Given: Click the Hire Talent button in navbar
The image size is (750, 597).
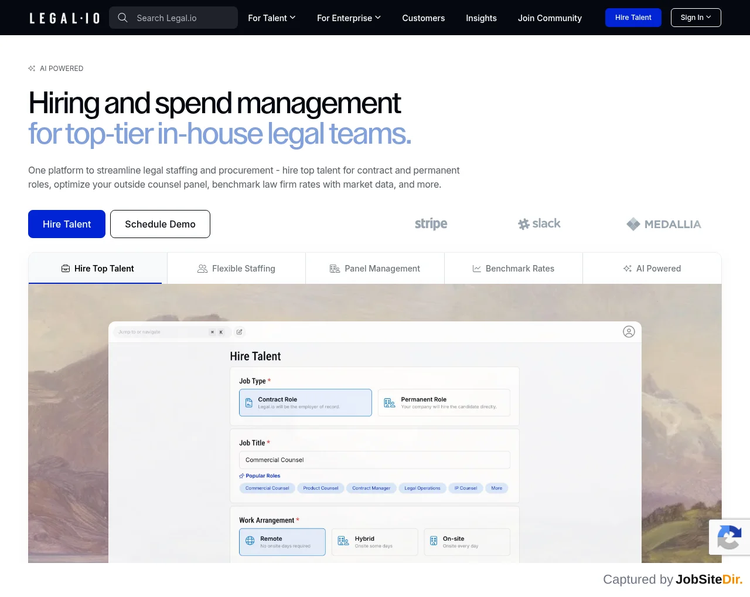Looking at the screenshot, I should coord(633,18).
